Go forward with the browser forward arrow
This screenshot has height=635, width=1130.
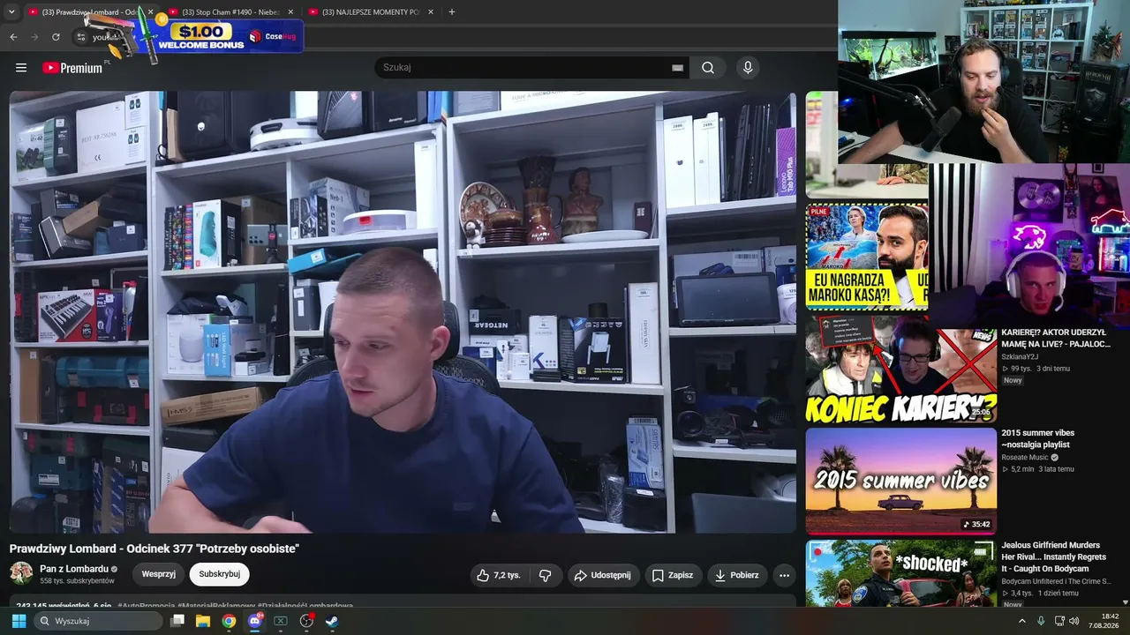[x=34, y=37]
